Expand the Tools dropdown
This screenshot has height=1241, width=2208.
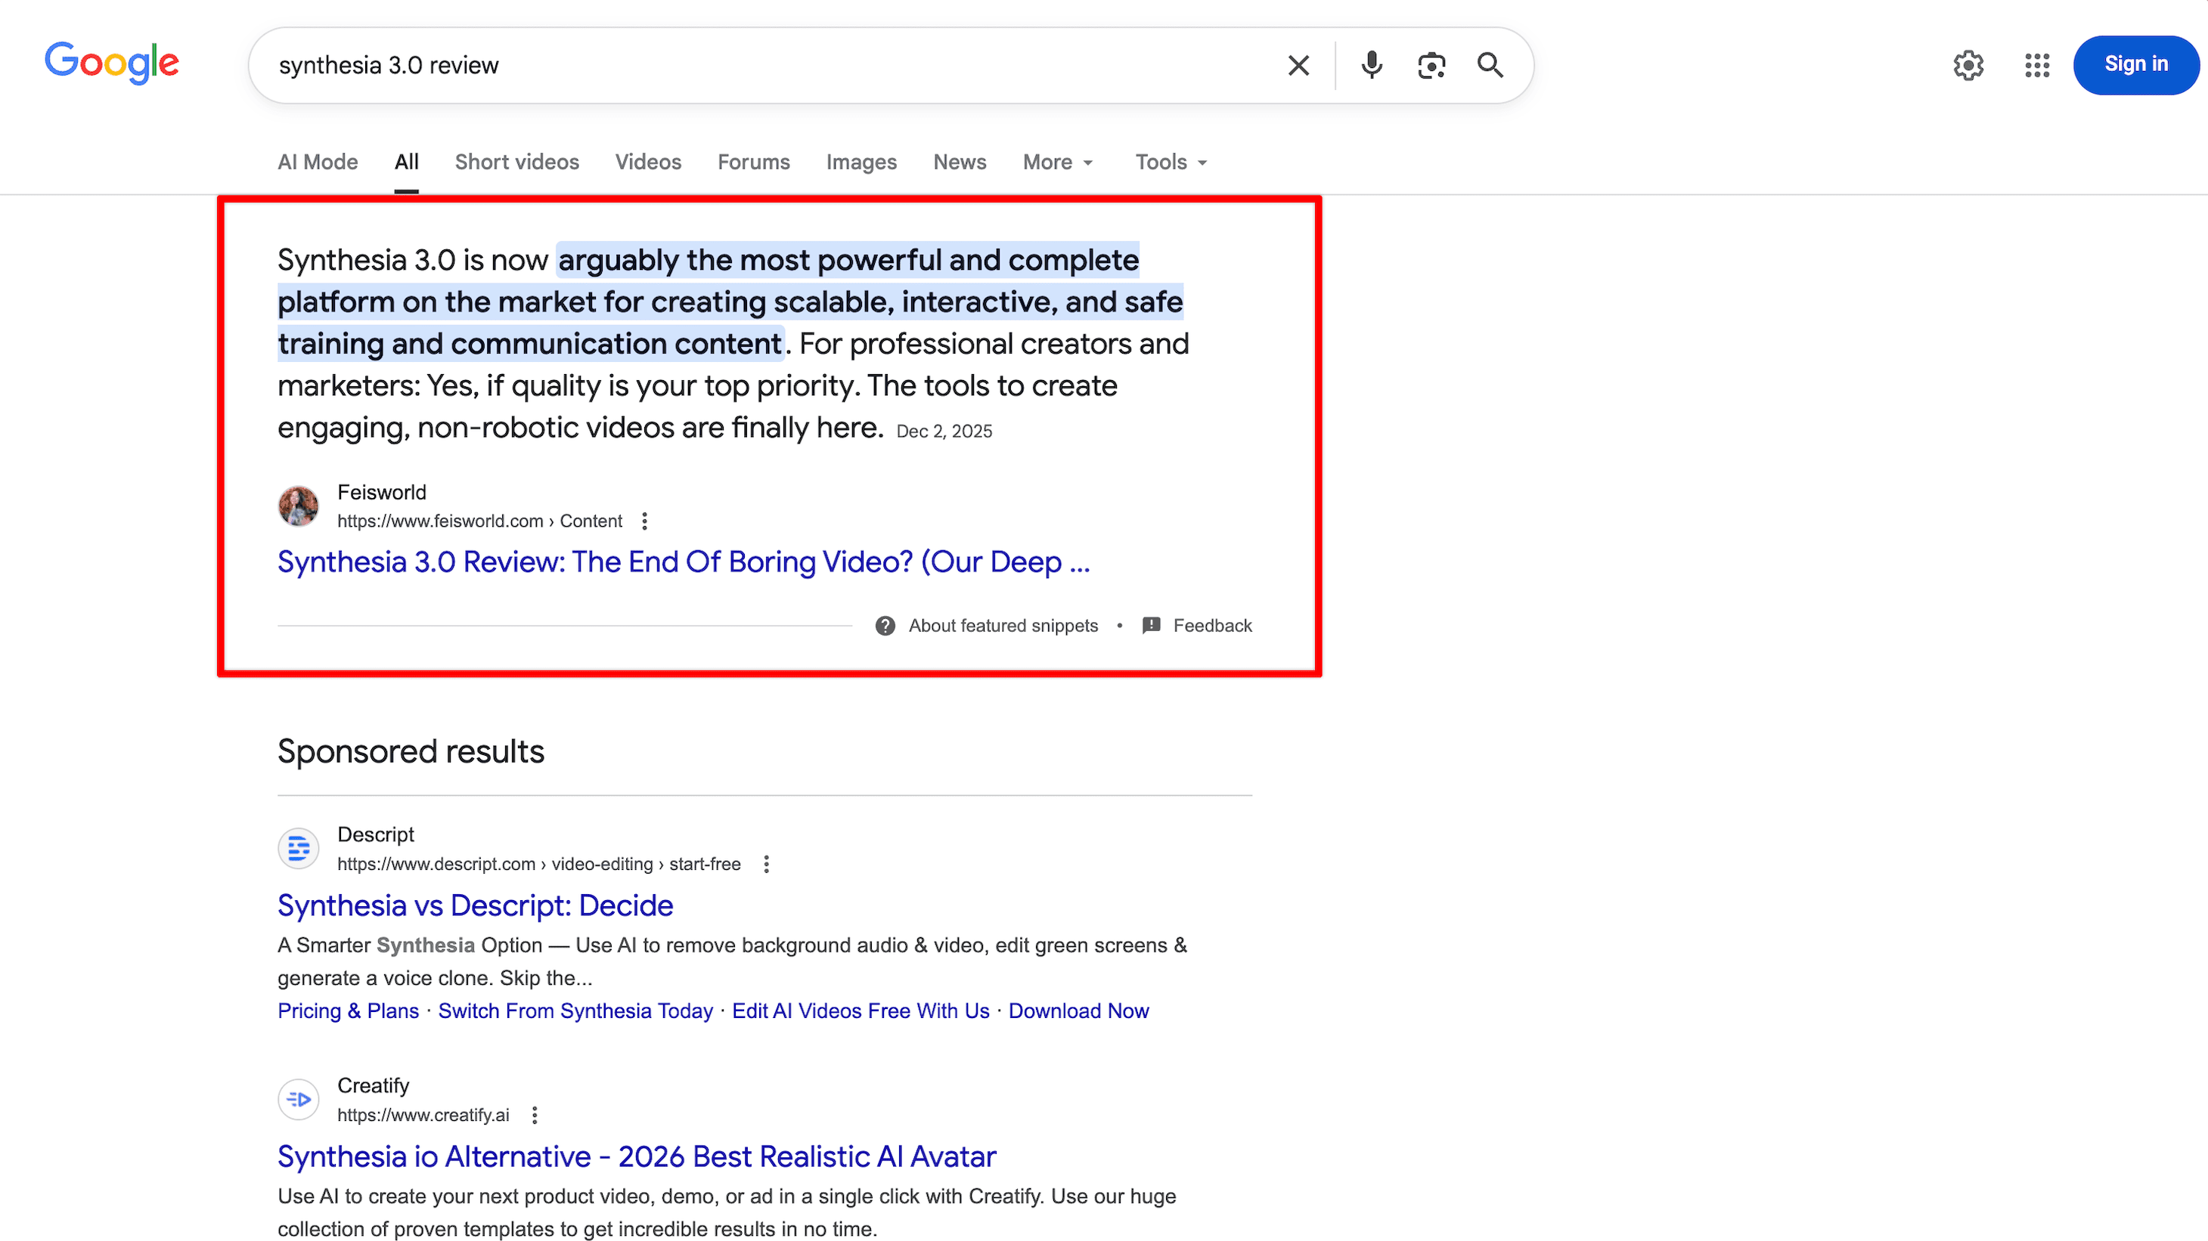1171,162
